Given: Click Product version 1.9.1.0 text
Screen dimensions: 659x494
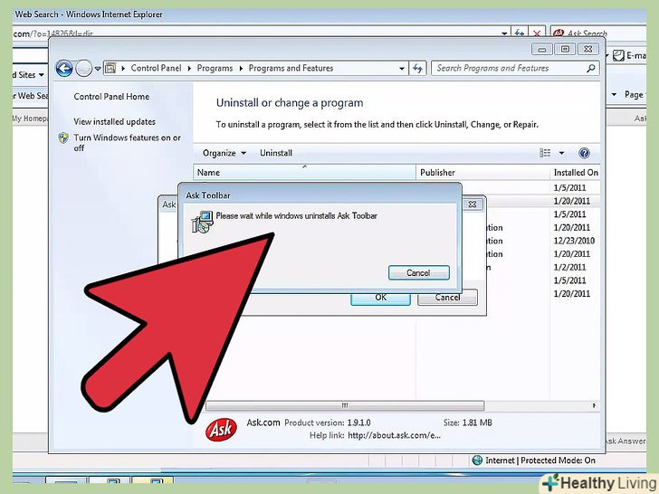Looking at the screenshot, I should coord(328,423).
